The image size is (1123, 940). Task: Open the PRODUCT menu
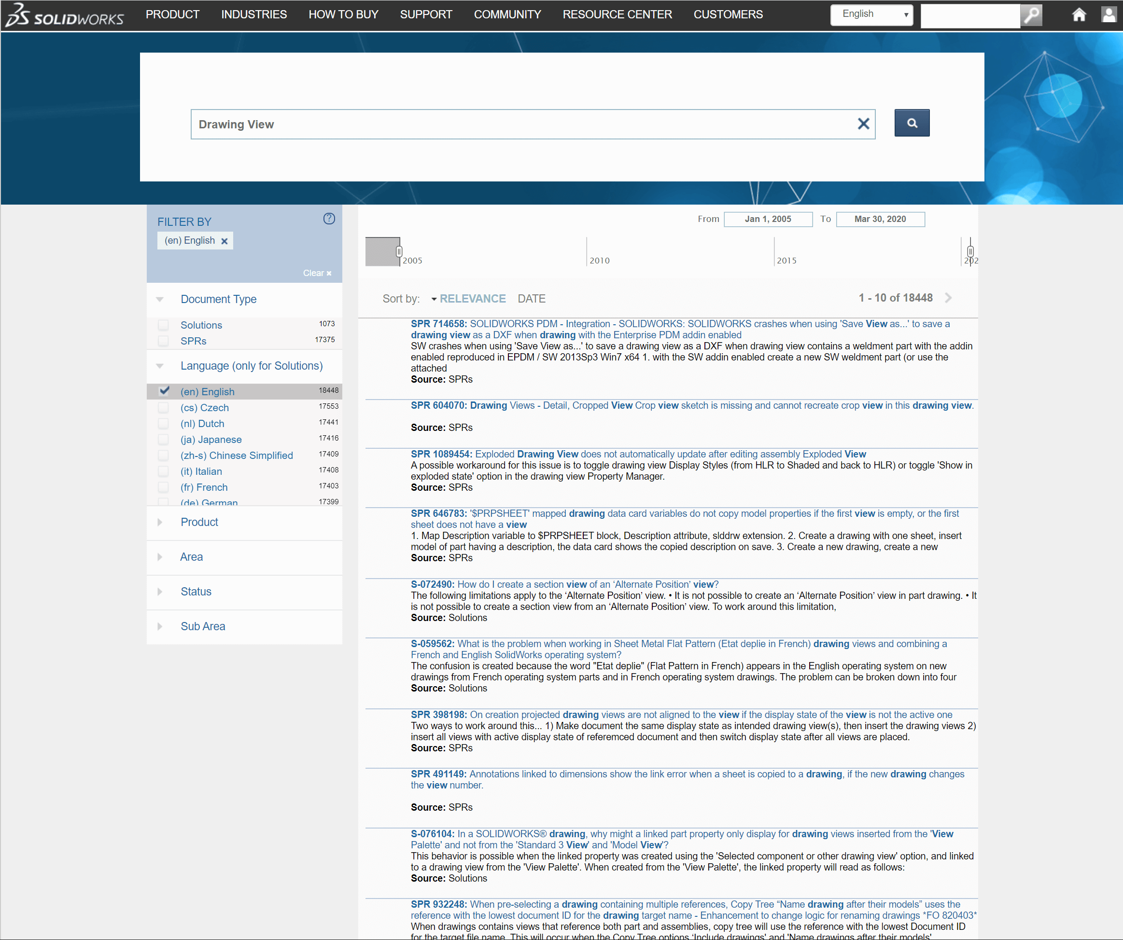coord(173,14)
